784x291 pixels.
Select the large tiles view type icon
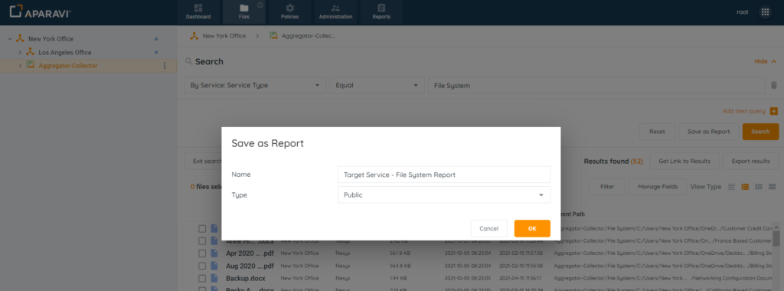coord(772,187)
